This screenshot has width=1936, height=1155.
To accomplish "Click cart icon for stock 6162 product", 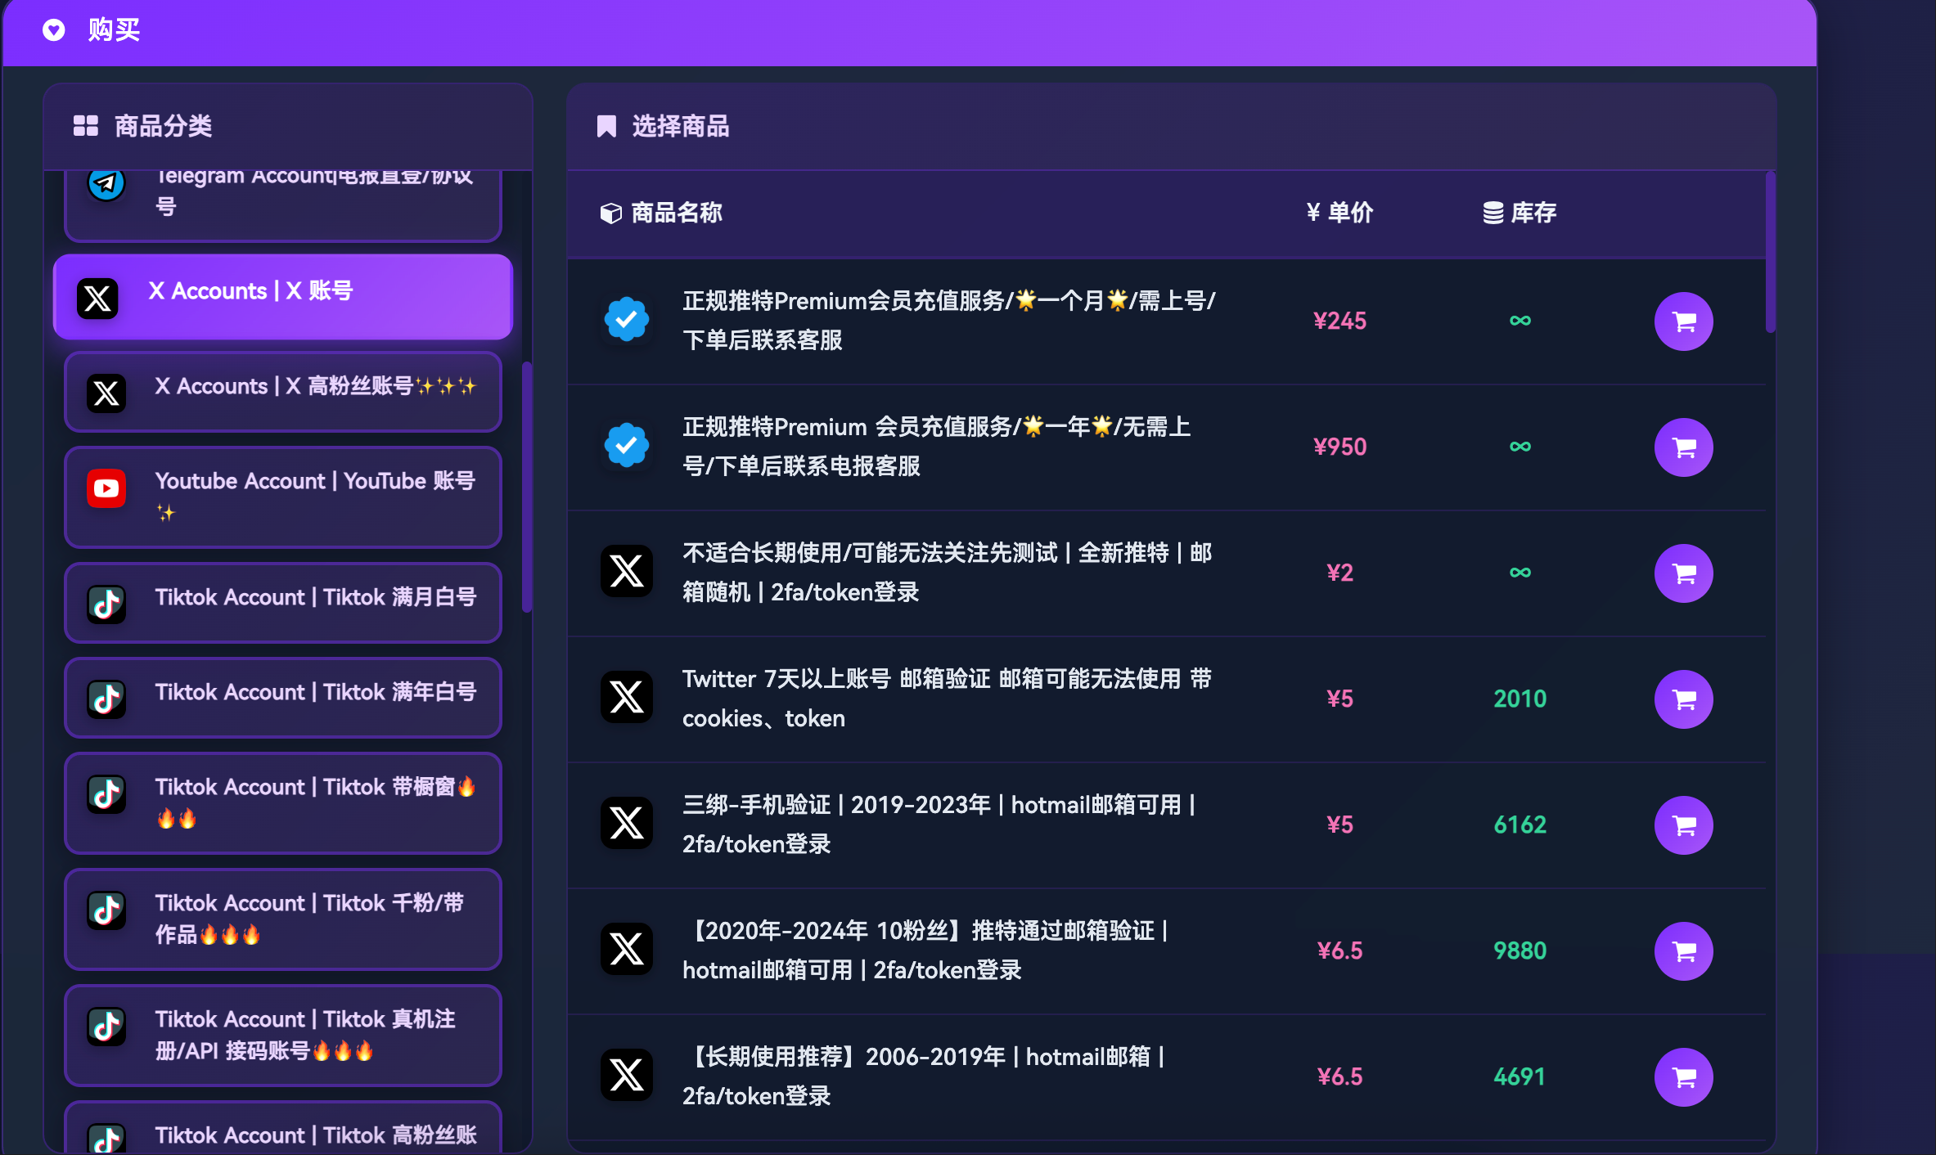I will [x=1683, y=825].
